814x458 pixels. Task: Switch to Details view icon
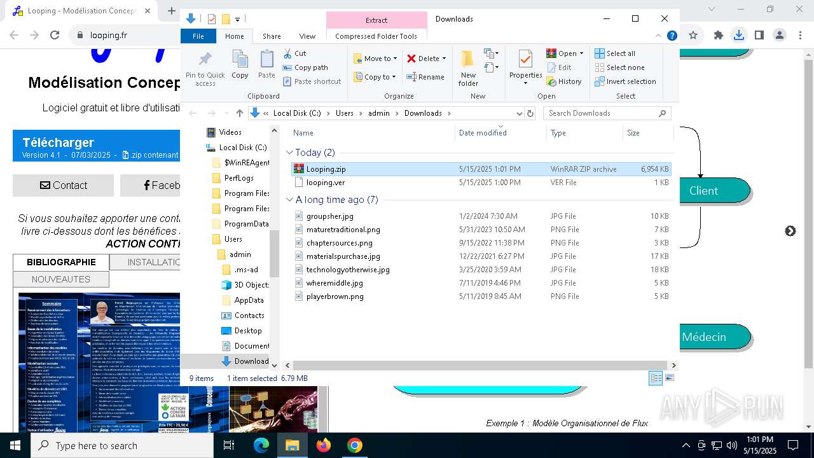click(x=656, y=378)
